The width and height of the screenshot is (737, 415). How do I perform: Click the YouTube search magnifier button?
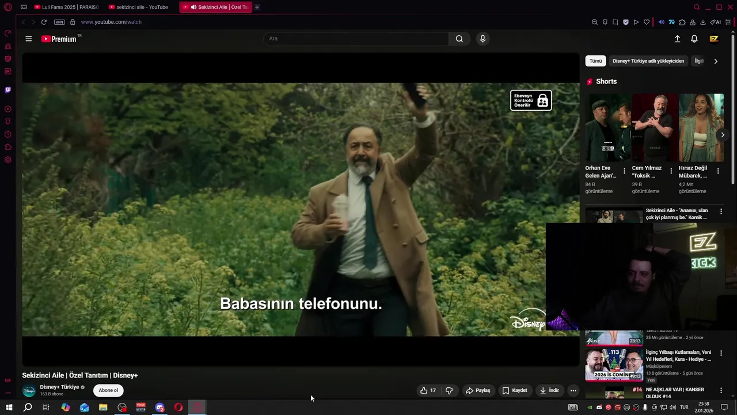[459, 39]
